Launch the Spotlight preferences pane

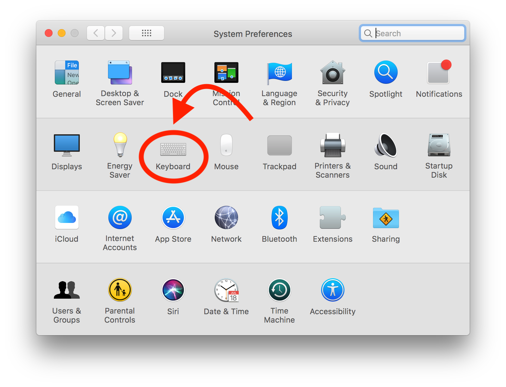(386, 72)
